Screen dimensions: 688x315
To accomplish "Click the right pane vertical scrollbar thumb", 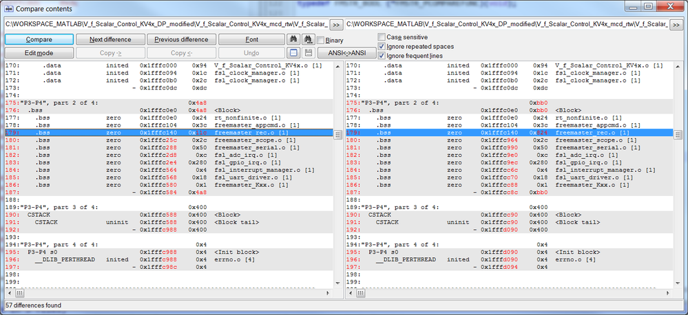I will pos(678,135).
